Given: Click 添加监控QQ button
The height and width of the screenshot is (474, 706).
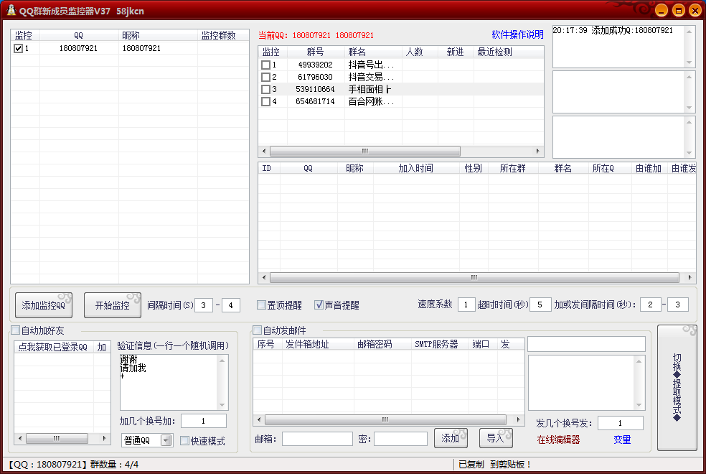Looking at the screenshot, I should pos(44,305).
